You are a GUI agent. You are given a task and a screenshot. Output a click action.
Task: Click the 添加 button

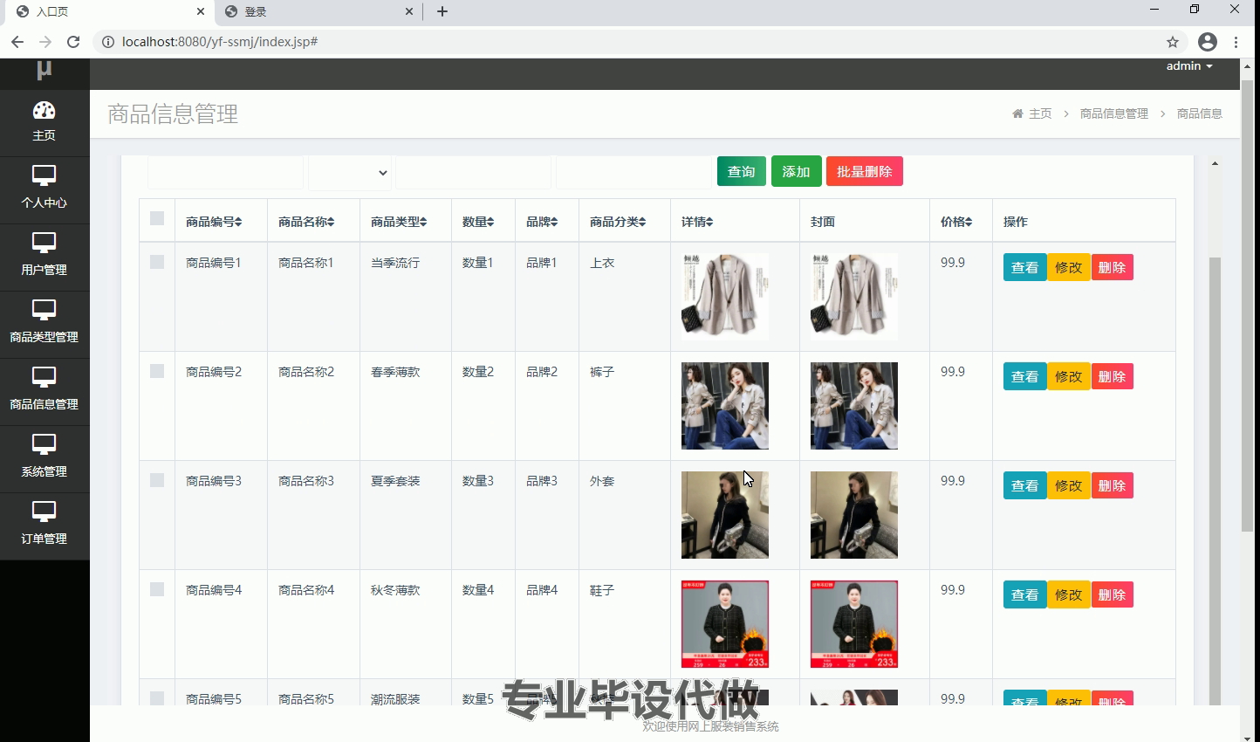point(796,172)
